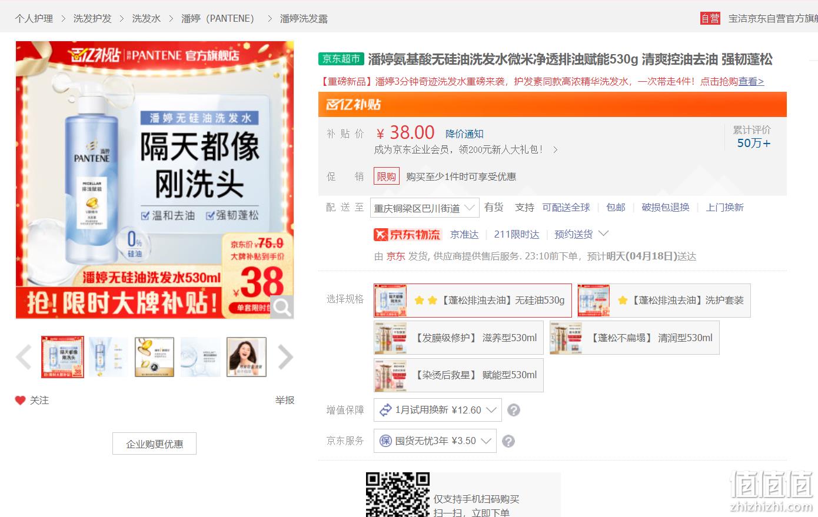Image resolution: width=818 pixels, height=517 pixels.
Task: Choose spec 【蓬松不扁塌】清润型530ml
Action: (634, 338)
